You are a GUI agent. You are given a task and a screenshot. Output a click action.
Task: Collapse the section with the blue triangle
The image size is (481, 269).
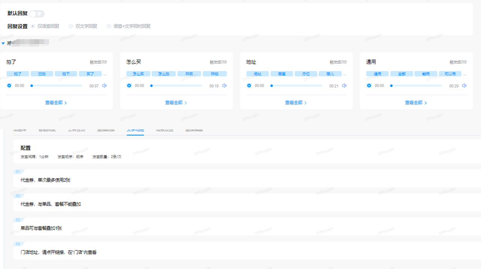click(x=3, y=44)
